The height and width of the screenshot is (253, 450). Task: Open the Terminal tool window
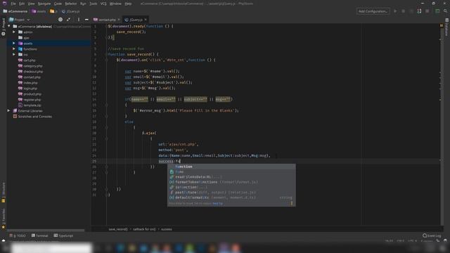coord(39,235)
